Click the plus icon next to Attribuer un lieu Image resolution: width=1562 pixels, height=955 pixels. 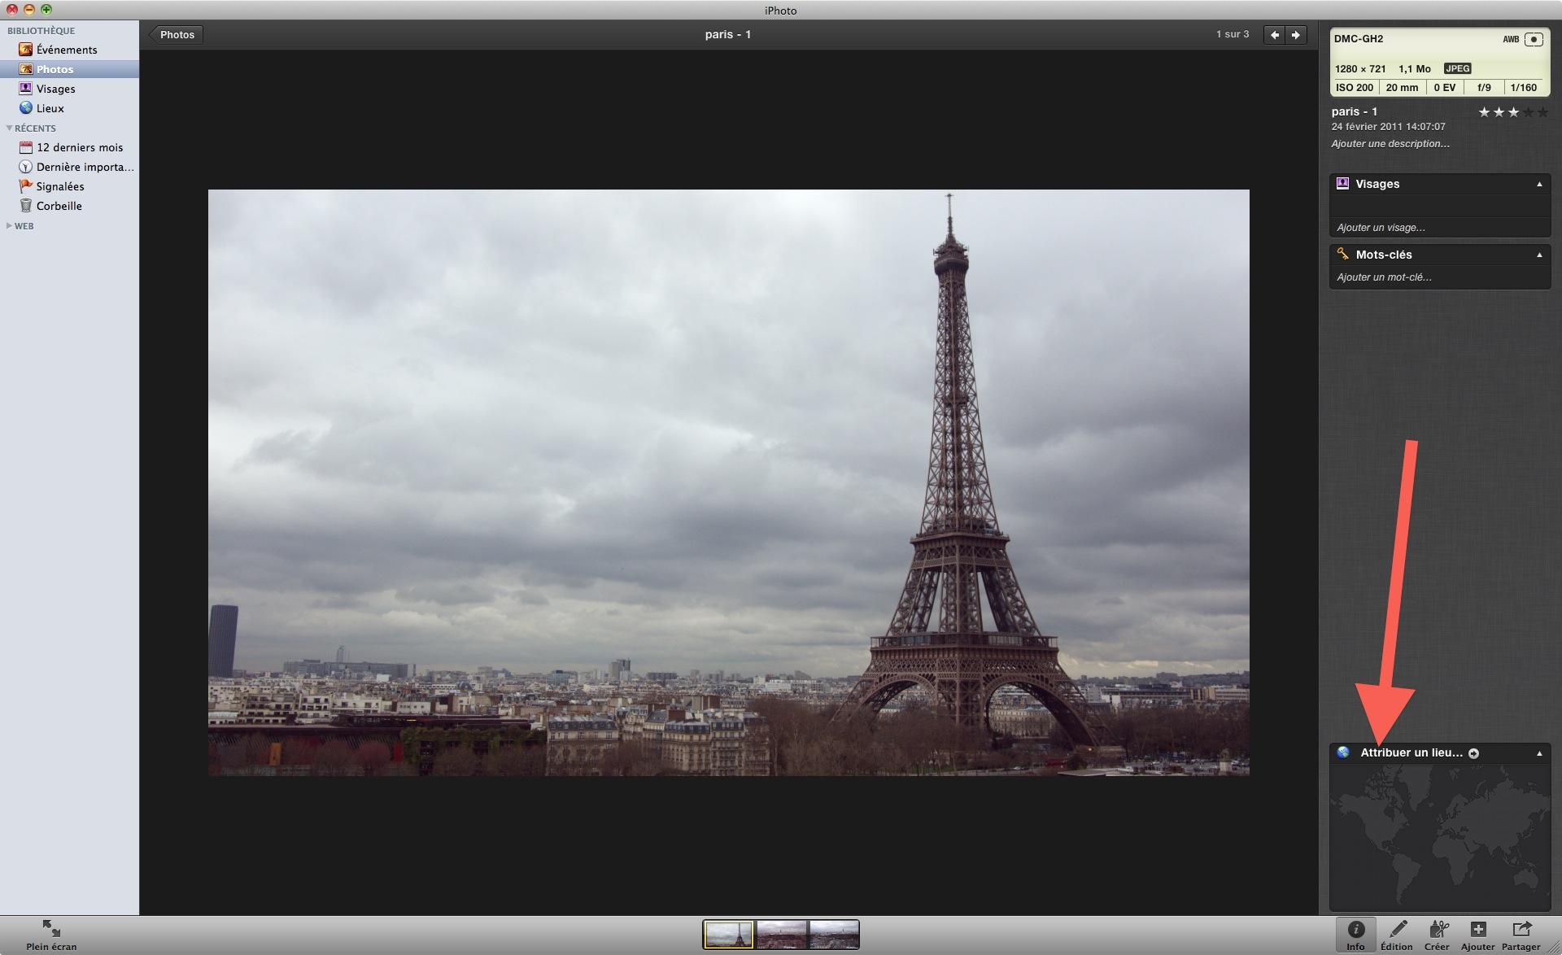[1473, 754]
